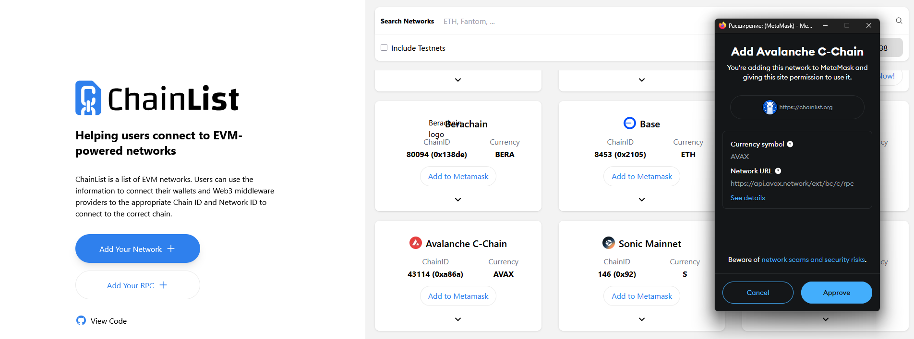Screen dimensions: 914x339
Task: Focus the Search Networks input field
Action: (576, 21)
